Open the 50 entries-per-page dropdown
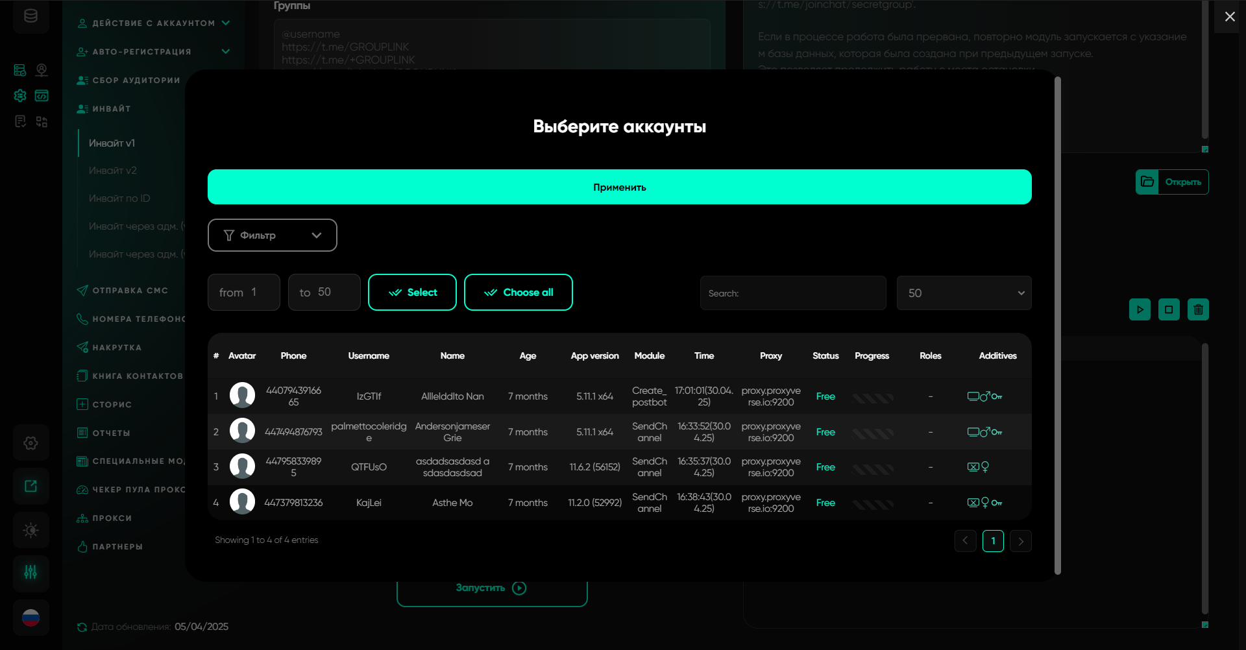 (x=964, y=293)
